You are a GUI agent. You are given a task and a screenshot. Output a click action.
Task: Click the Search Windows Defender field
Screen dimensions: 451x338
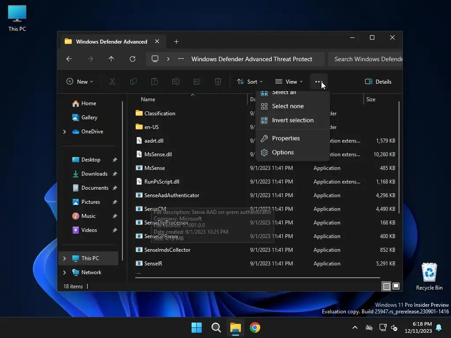click(x=365, y=59)
